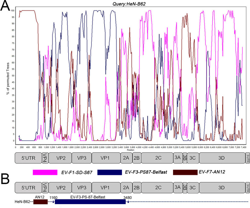Click the 3A box in panel B
This screenshot has width=250, height=208.
tap(178, 187)
